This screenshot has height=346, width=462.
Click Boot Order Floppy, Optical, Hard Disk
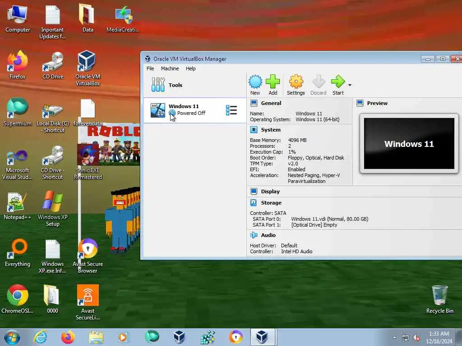[316, 158]
